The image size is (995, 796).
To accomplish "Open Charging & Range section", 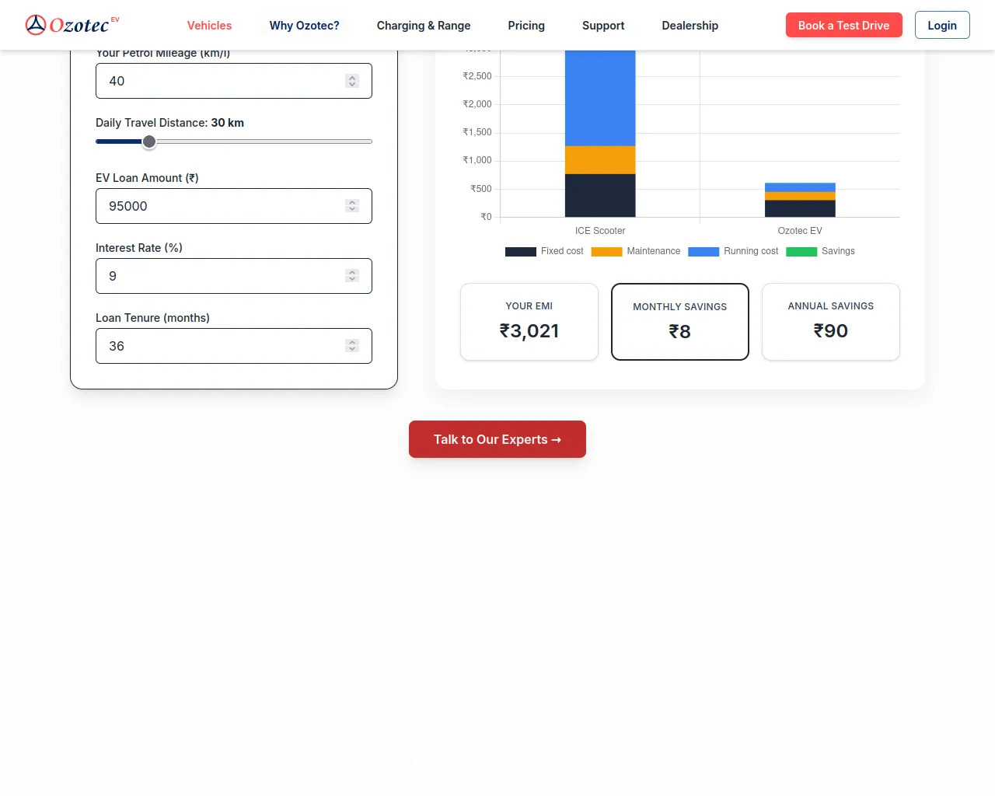I will tap(424, 26).
